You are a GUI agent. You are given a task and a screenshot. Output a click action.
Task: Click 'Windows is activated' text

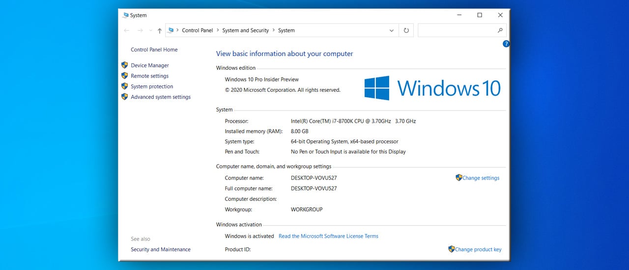point(249,236)
